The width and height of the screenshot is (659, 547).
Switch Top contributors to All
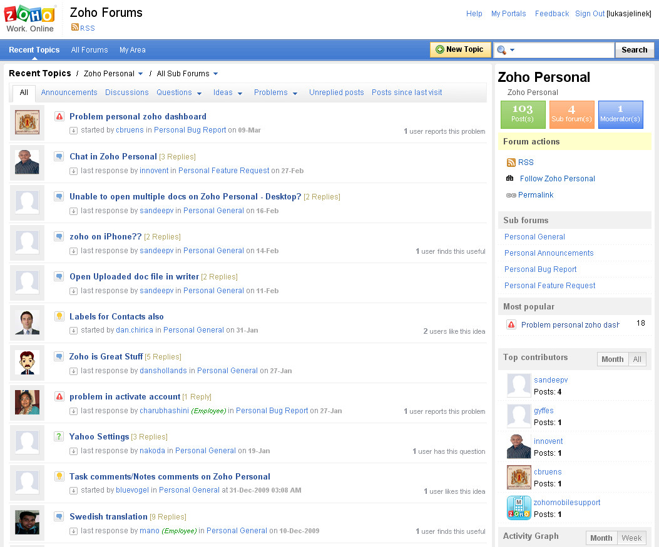tap(637, 359)
